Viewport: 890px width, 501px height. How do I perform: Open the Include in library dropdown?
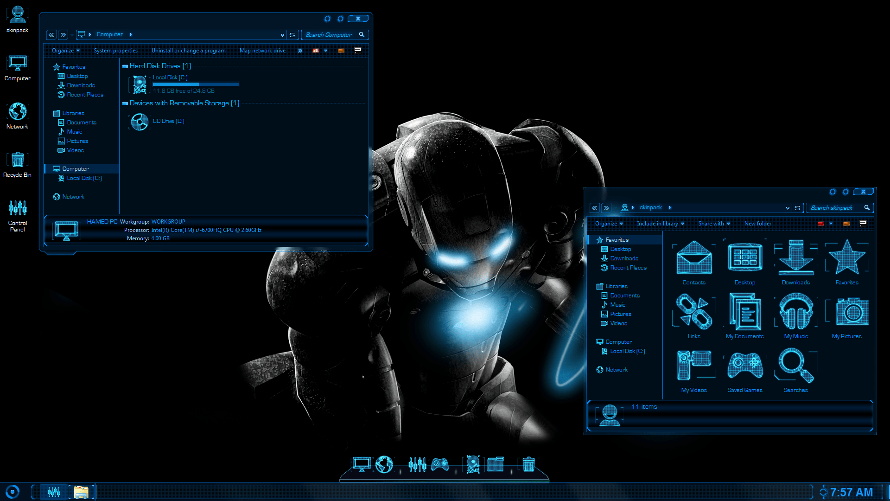pos(660,223)
